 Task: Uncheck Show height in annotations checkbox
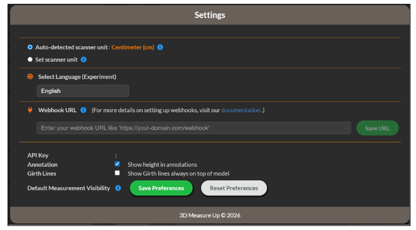tap(117, 164)
